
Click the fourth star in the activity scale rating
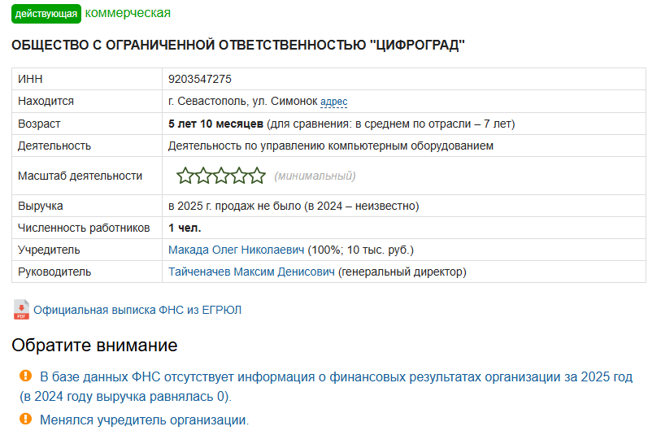[239, 176]
